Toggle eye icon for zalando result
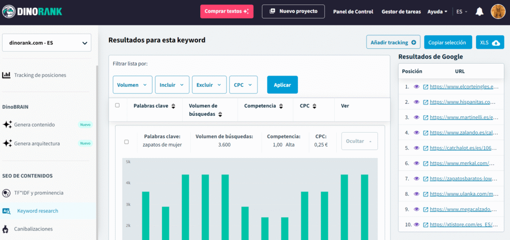 pyautogui.click(x=416, y=133)
